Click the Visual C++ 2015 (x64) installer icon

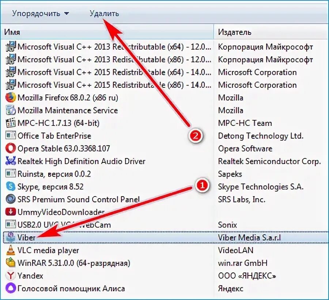[11, 72]
